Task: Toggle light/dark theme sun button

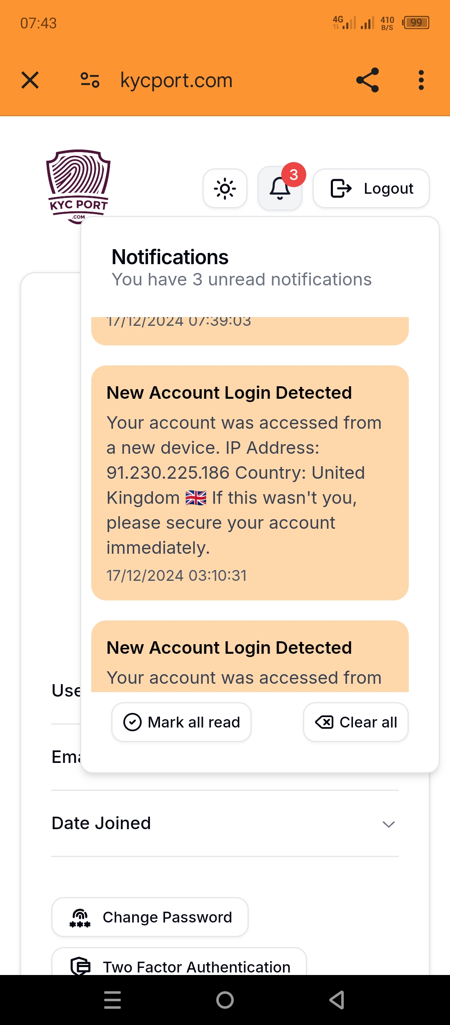Action: [x=225, y=188]
